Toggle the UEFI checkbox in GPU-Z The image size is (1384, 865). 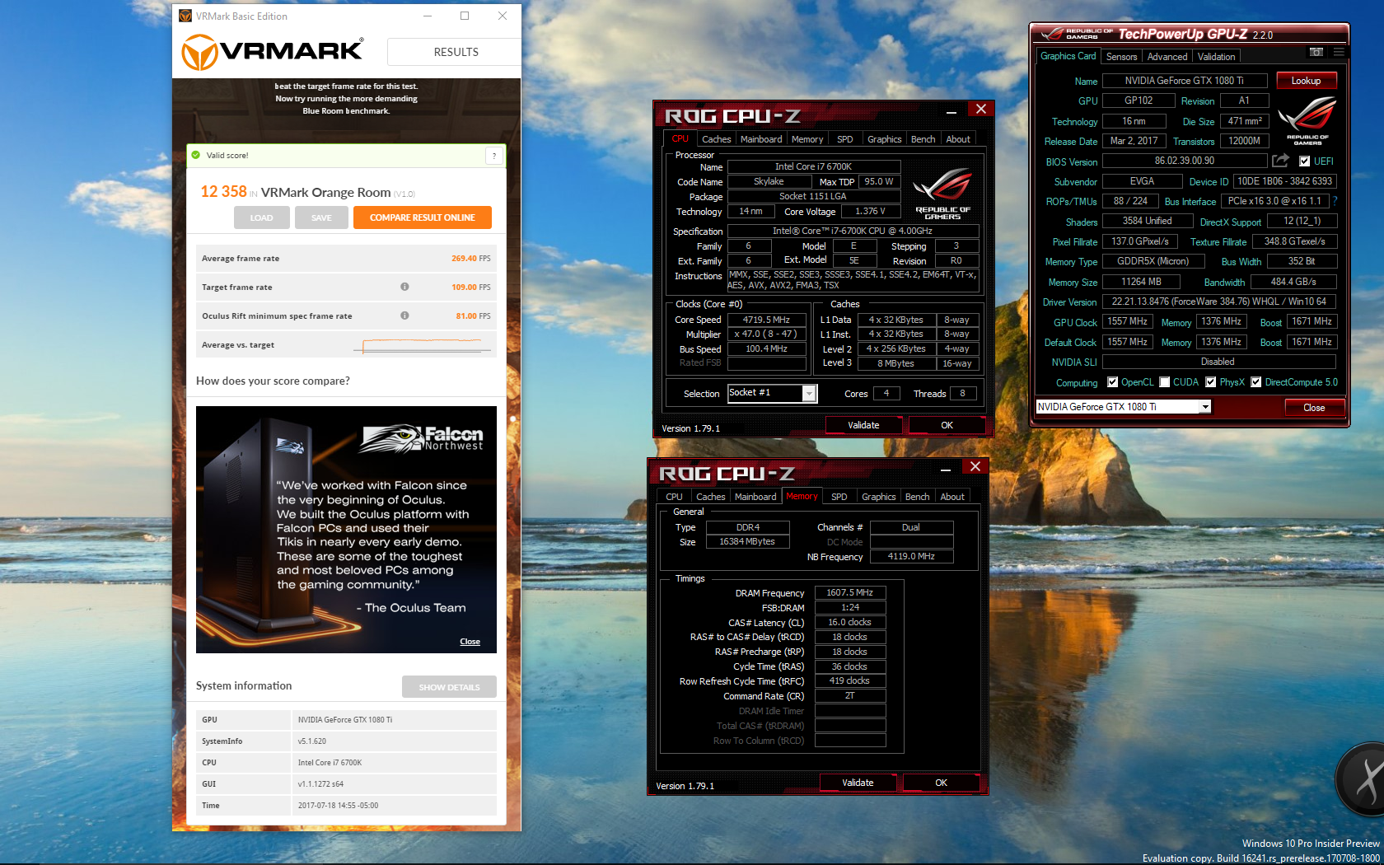(1304, 161)
